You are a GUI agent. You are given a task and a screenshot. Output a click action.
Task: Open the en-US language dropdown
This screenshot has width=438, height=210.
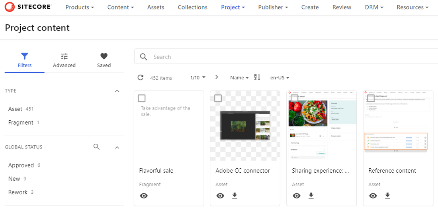coord(280,78)
